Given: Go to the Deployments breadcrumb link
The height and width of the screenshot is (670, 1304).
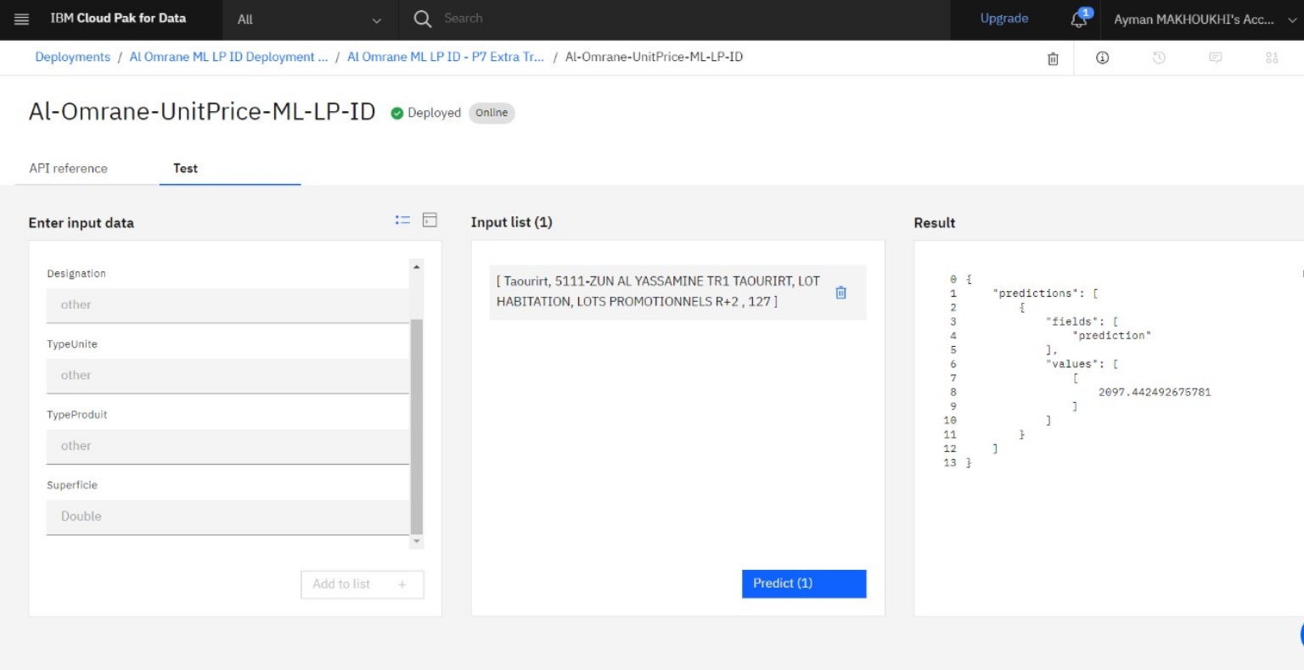Looking at the screenshot, I should pyautogui.click(x=72, y=57).
